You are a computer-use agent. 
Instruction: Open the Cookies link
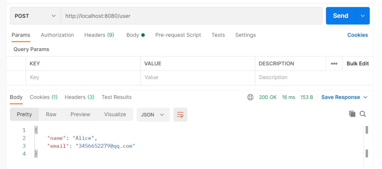click(x=357, y=35)
